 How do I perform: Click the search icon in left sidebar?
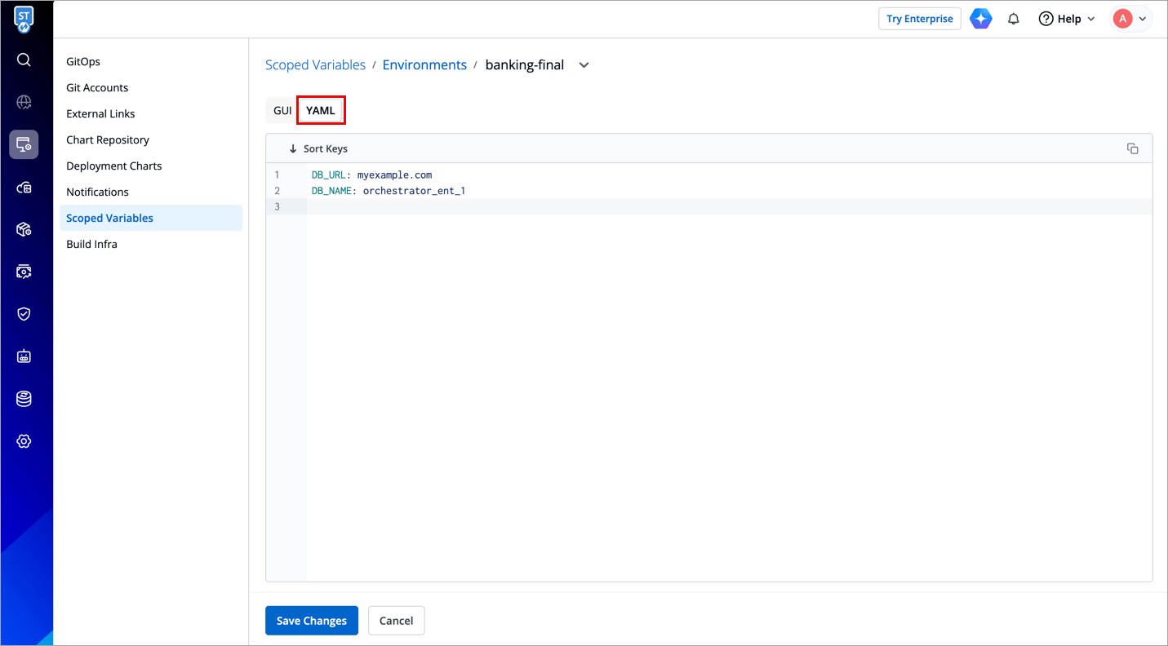point(24,60)
